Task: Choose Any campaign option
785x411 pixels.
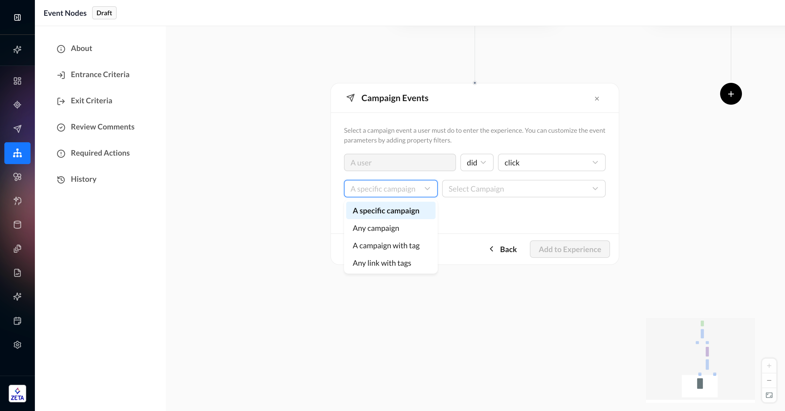Action: coord(391,228)
